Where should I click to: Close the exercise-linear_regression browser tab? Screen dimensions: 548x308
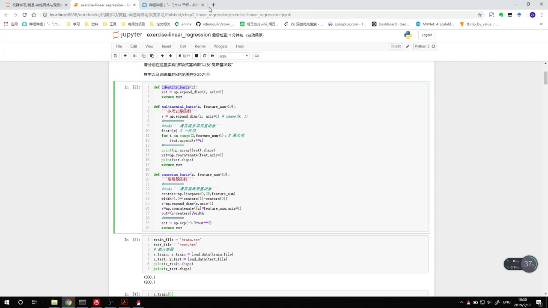point(134,5)
